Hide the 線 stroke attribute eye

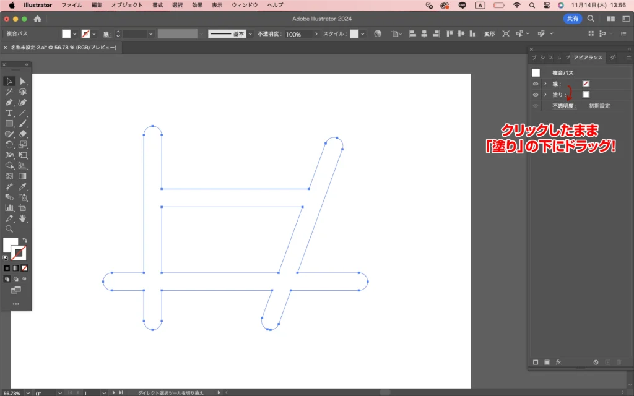pos(536,84)
